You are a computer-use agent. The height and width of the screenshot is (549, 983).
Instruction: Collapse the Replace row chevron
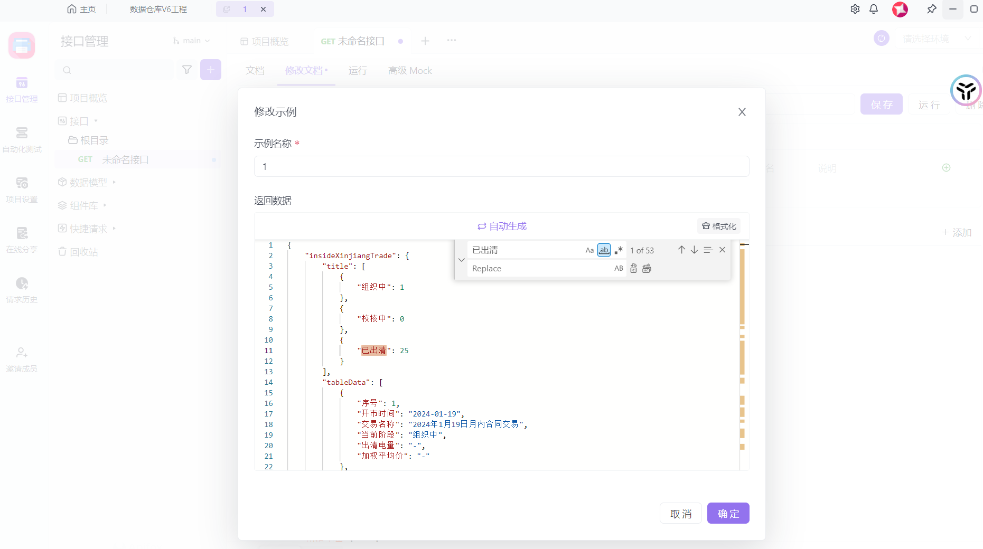pos(461,260)
